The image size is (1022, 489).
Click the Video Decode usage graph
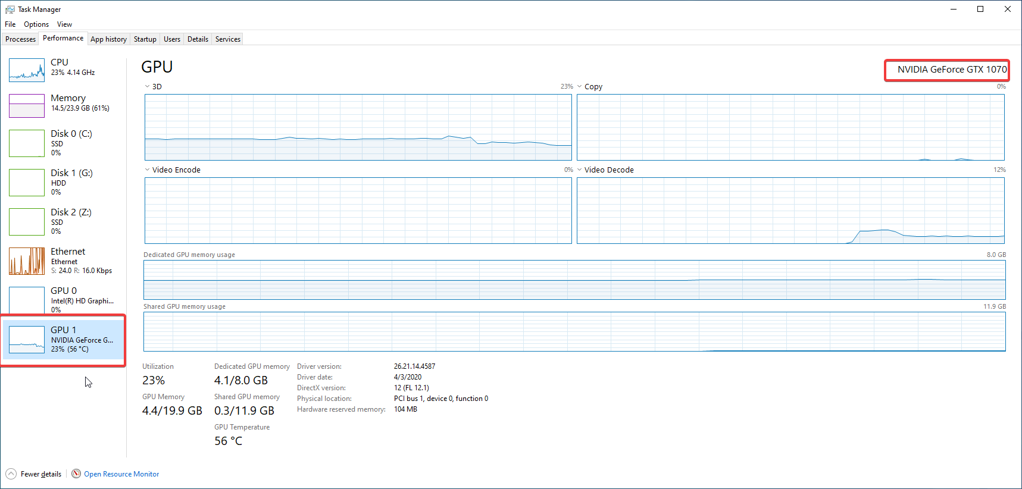click(790, 211)
